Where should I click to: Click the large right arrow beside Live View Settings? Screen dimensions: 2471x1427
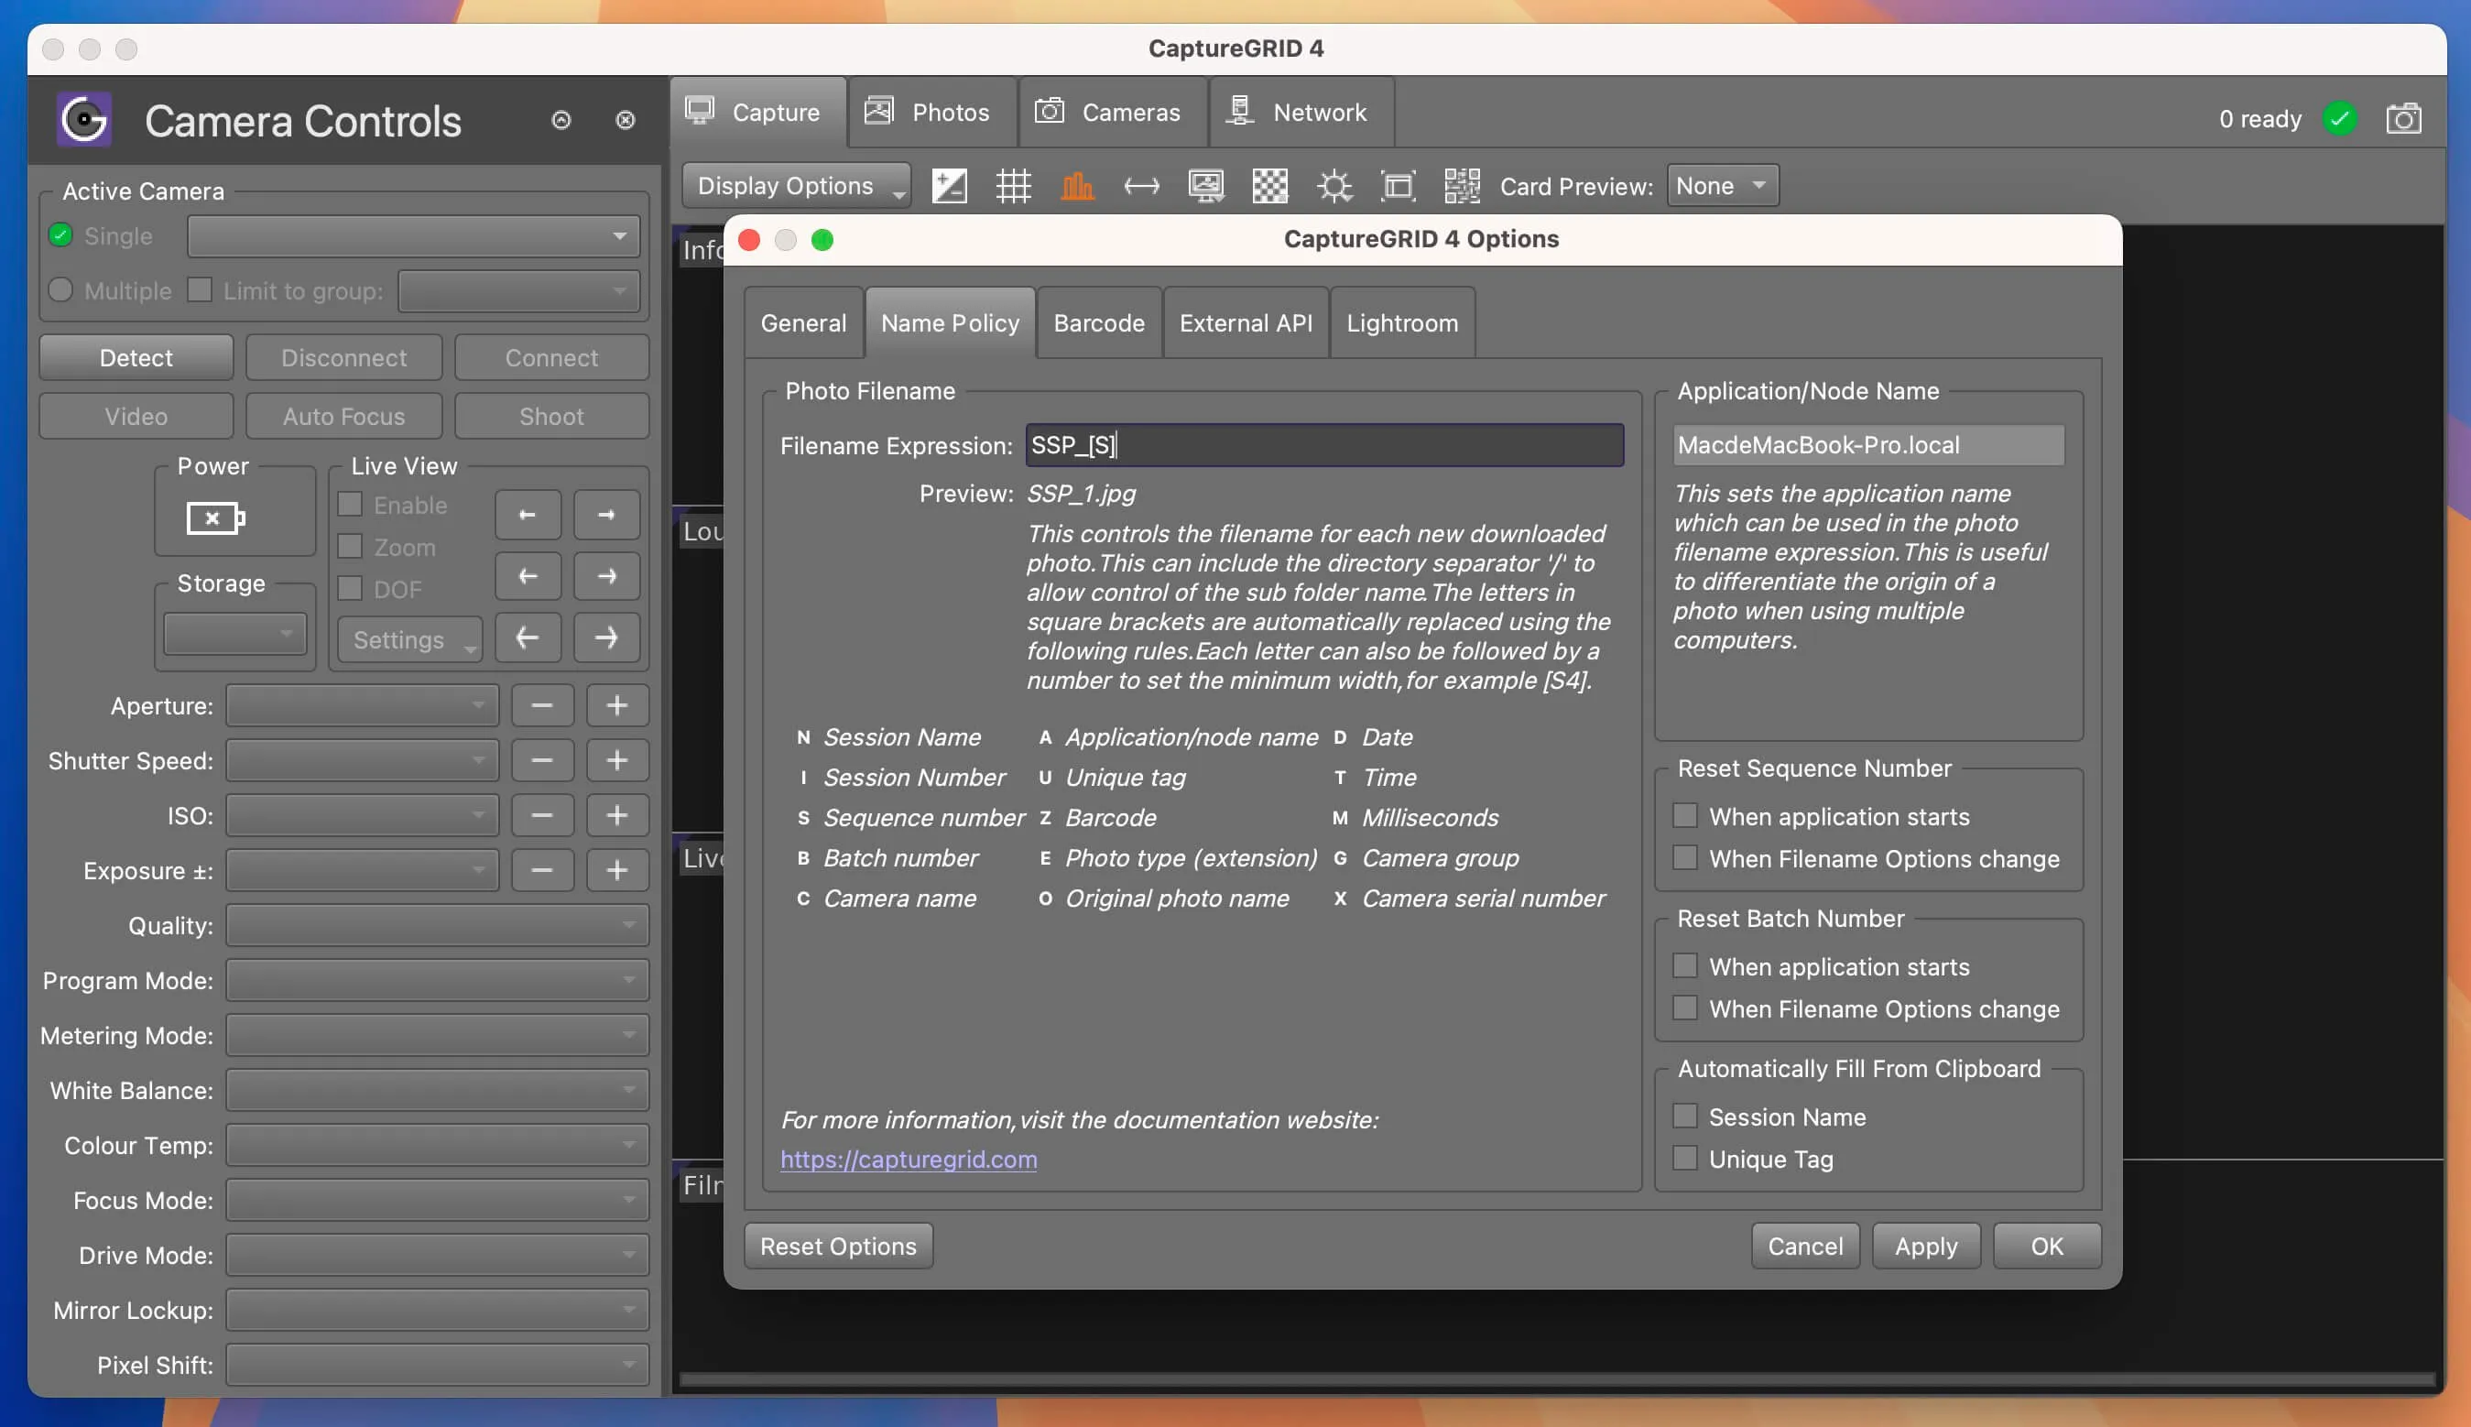coord(606,638)
